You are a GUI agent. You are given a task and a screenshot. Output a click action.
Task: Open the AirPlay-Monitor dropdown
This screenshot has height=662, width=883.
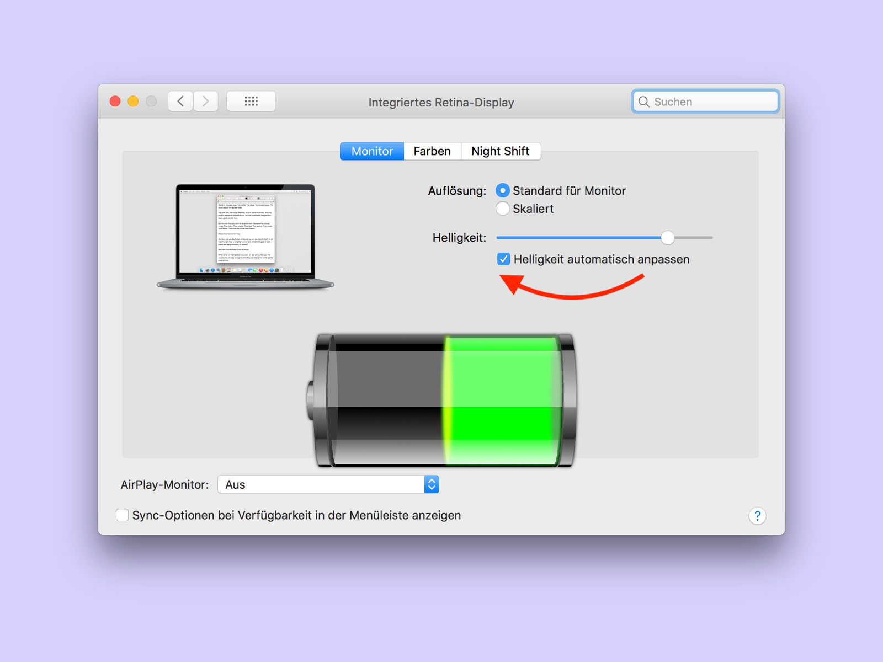(328, 484)
